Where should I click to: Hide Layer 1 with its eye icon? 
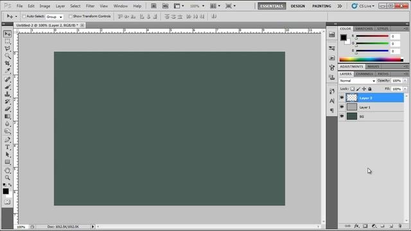coord(342,107)
